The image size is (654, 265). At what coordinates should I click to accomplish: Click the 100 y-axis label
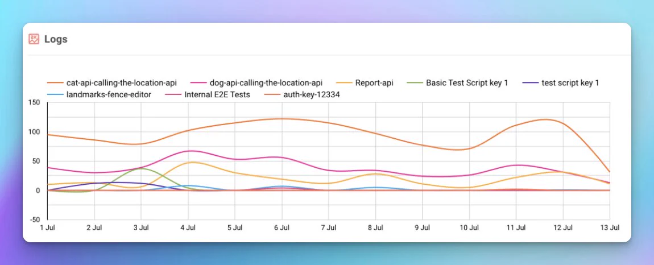(34, 132)
